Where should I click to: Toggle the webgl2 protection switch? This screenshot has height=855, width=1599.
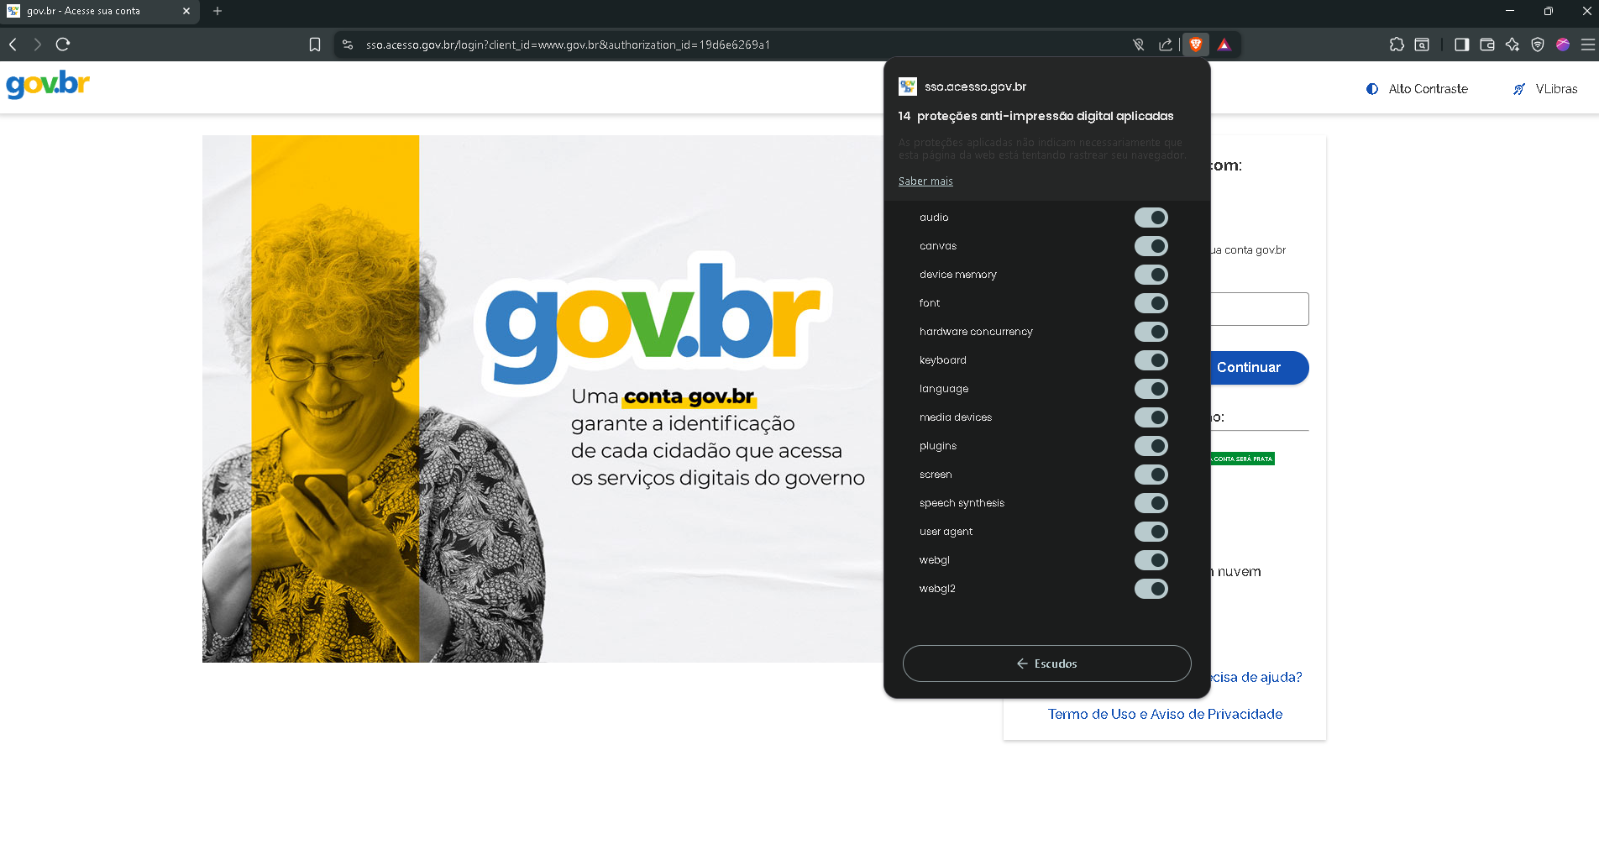(x=1151, y=589)
